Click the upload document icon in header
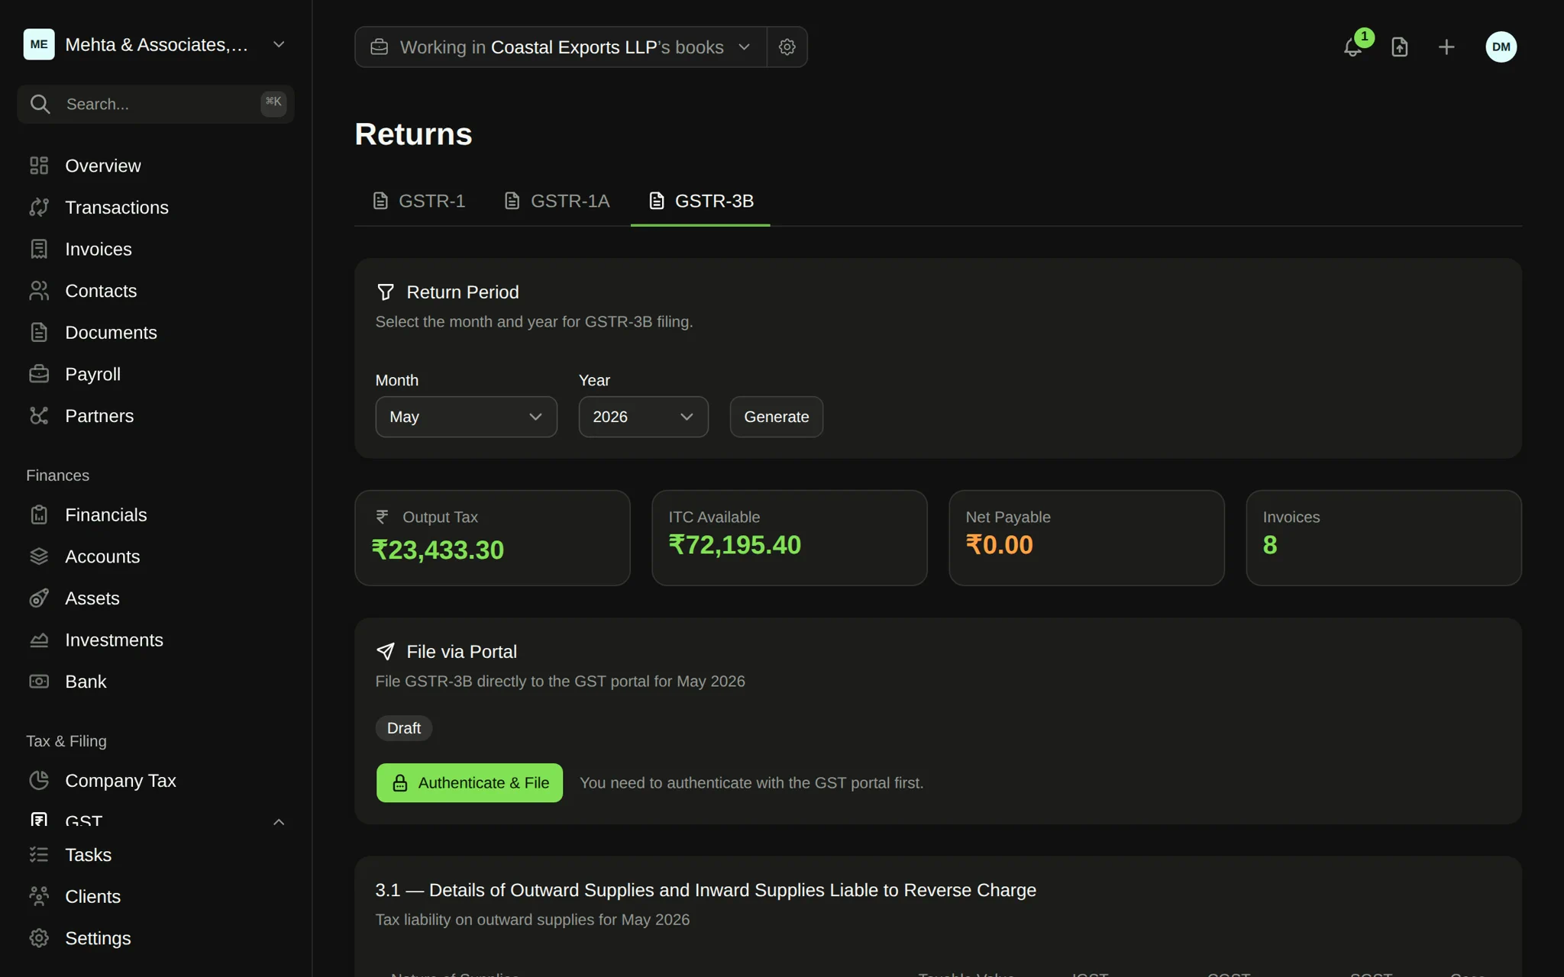The width and height of the screenshot is (1564, 977). pyautogui.click(x=1399, y=47)
